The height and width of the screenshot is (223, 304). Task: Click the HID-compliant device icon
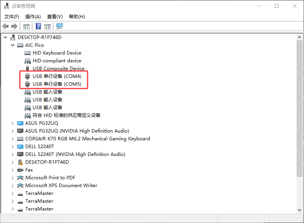[x=28, y=61]
